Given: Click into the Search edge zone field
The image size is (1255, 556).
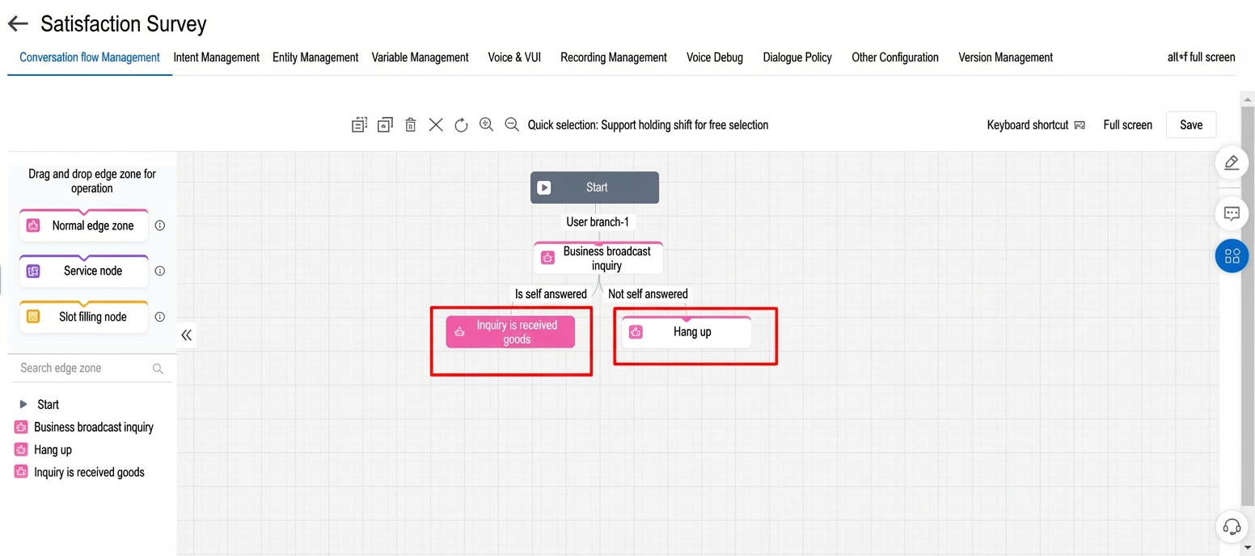Looking at the screenshot, I should coord(91,369).
